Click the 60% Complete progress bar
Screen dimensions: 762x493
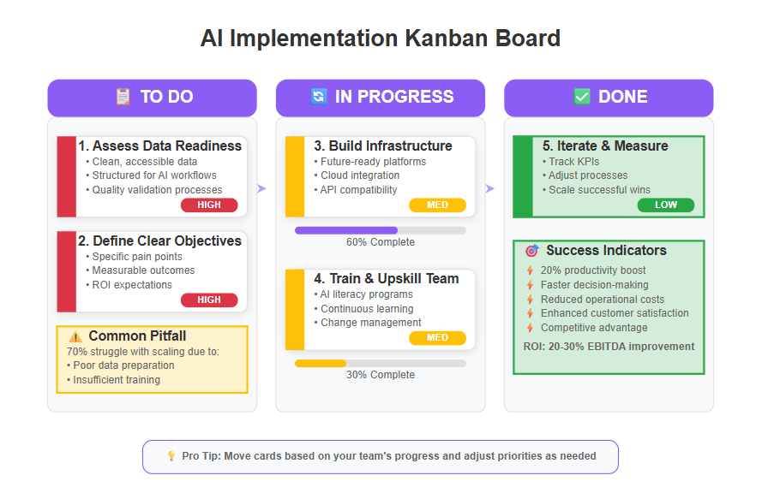pos(381,230)
